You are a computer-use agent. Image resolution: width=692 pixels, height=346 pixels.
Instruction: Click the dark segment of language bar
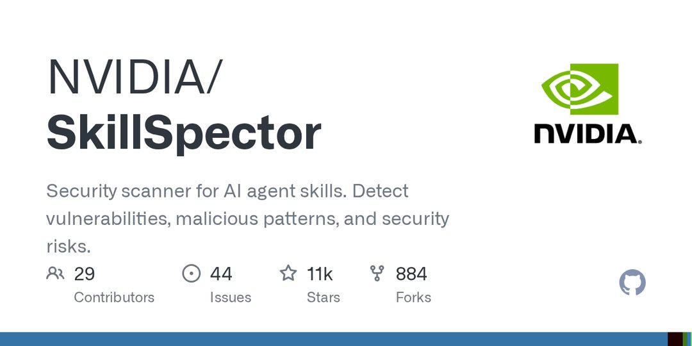(675, 339)
